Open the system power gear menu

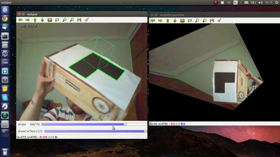point(276,3)
